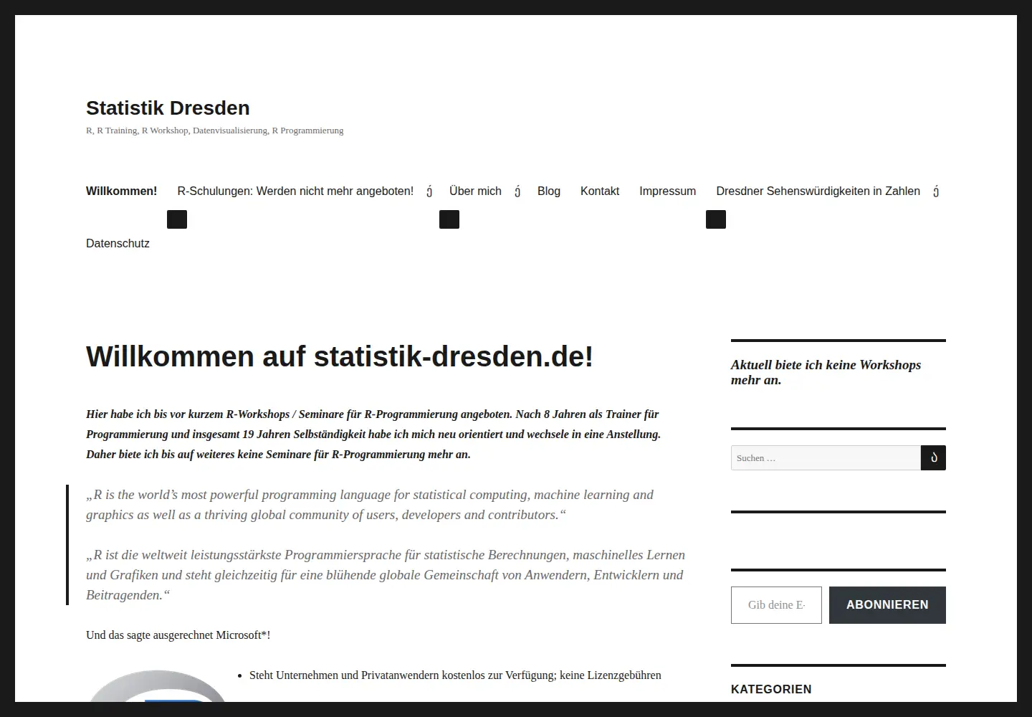Viewport: 1032px width, 717px height.
Task: Click the partially visible R logo image
Action: pyautogui.click(x=158, y=686)
